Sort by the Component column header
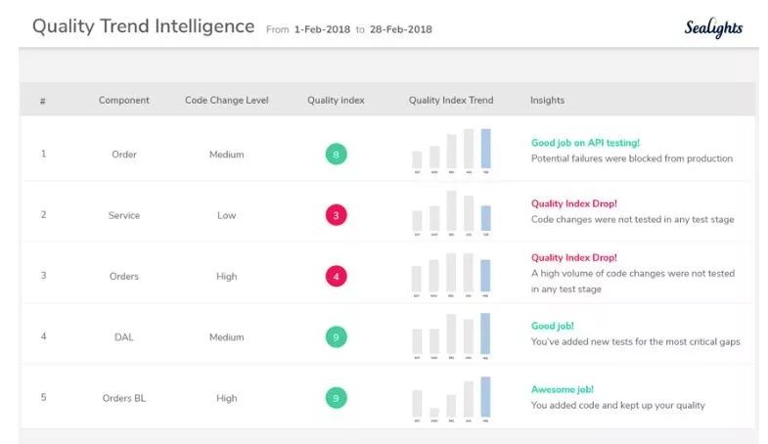This screenshot has width=768, height=444. pyautogui.click(x=124, y=100)
